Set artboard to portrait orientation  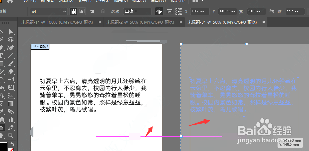73,11
